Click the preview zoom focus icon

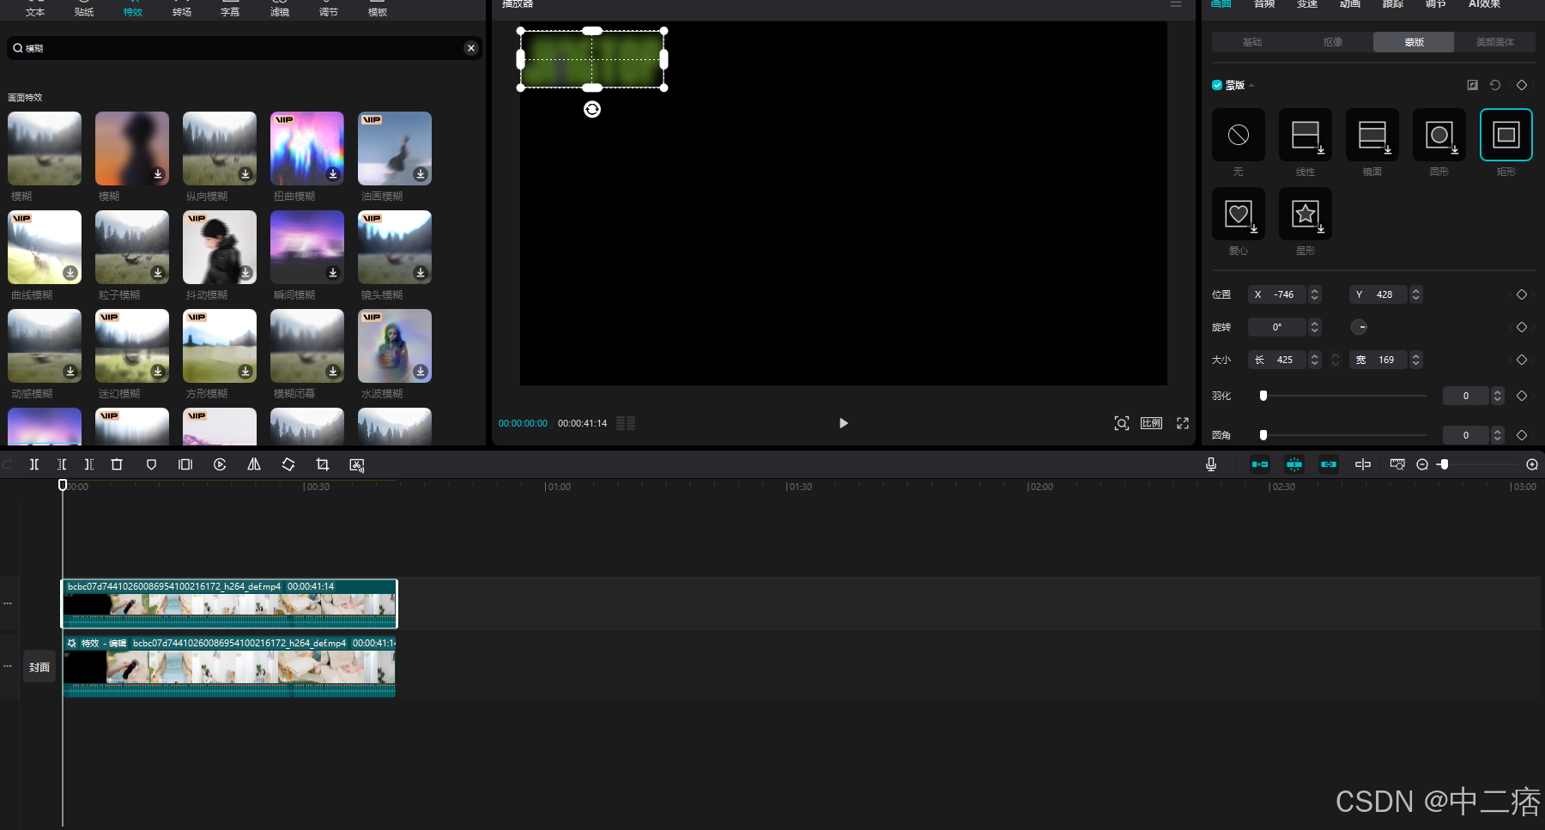coord(1122,423)
